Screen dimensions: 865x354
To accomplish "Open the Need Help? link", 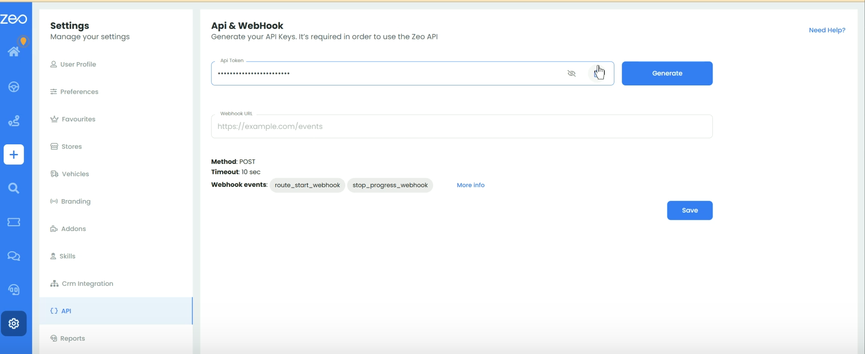I will click(x=827, y=30).
